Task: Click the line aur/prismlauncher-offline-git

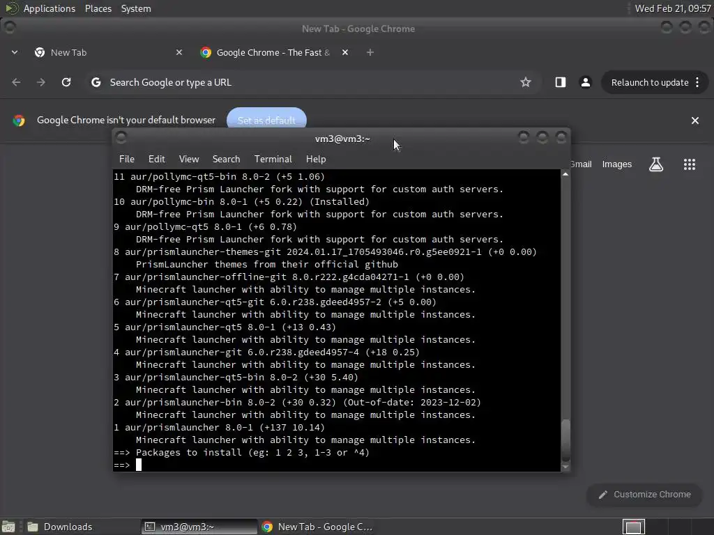Action: click(289, 277)
